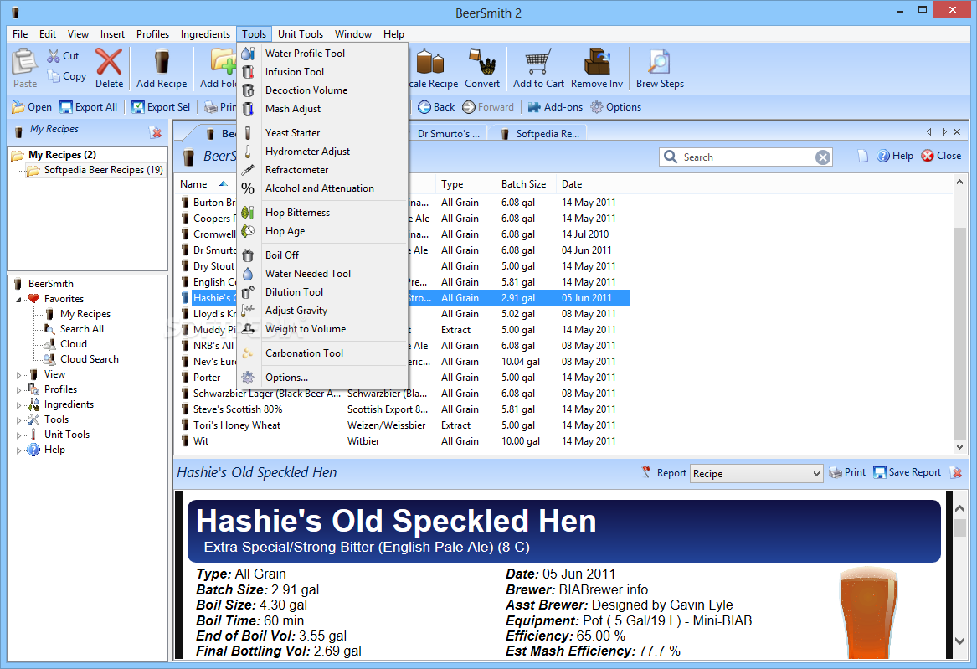Click the Carbonation Tool bubbles icon

click(x=248, y=353)
